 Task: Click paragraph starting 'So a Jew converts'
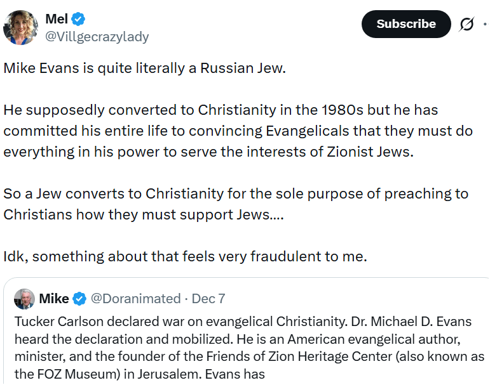[235, 204]
